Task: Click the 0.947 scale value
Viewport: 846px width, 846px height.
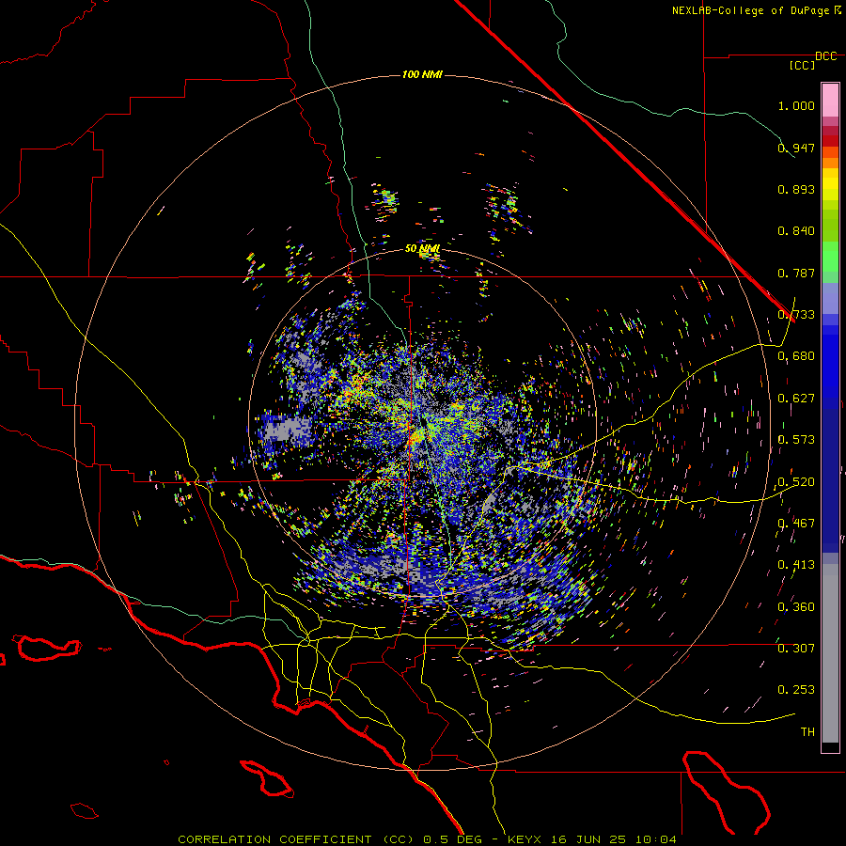Action: point(796,148)
